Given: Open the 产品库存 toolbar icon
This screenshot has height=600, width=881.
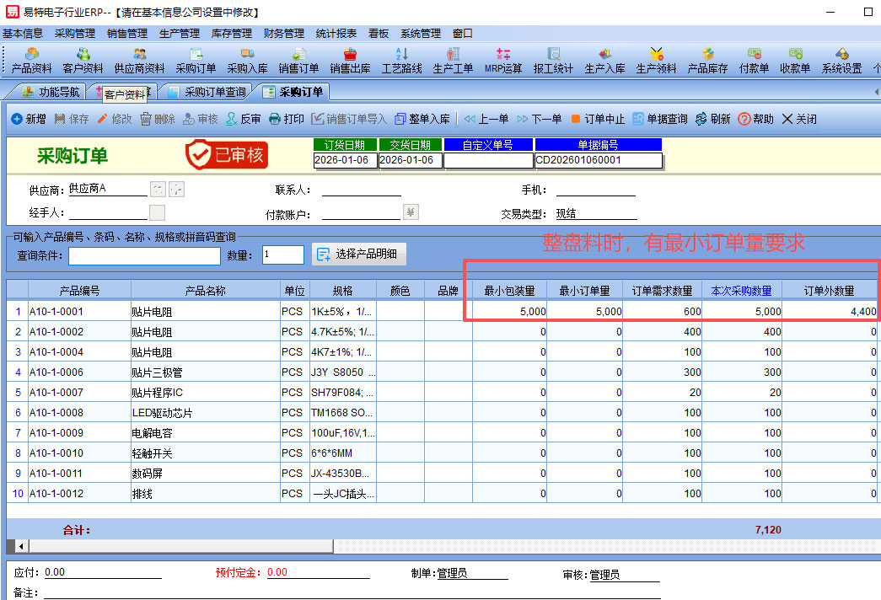Looking at the screenshot, I should [707, 60].
